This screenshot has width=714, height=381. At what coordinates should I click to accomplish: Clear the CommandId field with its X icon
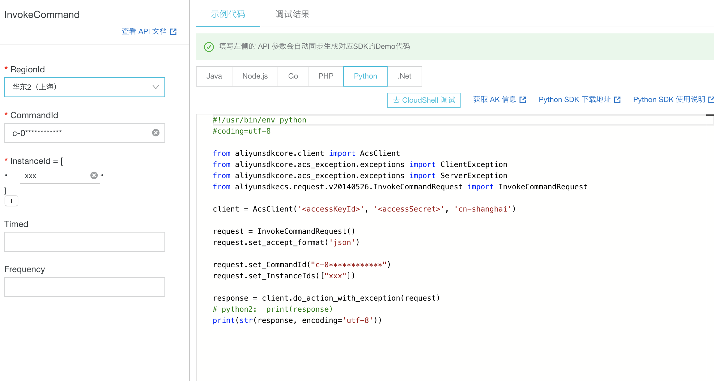coord(156,133)
